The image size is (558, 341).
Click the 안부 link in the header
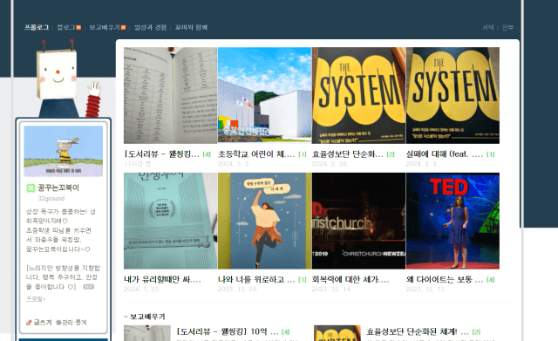click(x=507, y=27)
